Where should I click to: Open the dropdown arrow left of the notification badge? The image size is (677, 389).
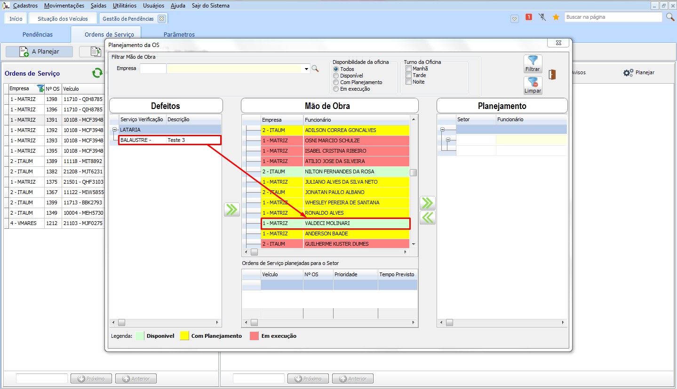[x=515, y=18]
